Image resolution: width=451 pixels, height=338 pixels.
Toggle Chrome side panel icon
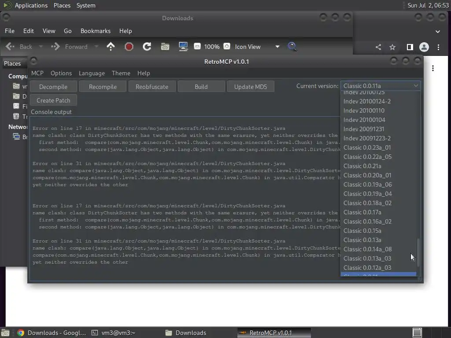[x=410, y=47]
